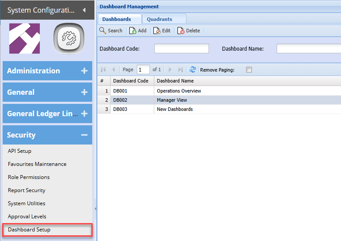Collapse the System Configuration sidebar
The height and width of the screenshot is (241, 341).
coord(84,10)
